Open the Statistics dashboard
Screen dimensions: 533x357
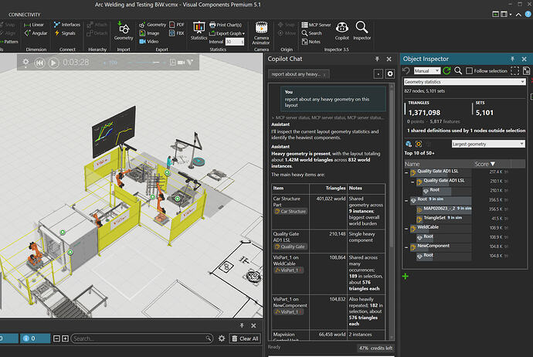point(199,31)
